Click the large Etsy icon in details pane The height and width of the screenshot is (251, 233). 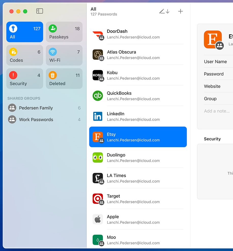tap(213, 40)
